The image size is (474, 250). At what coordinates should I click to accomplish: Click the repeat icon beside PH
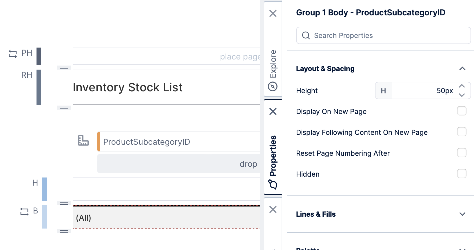pyautogui.click(x=13, y=54)
